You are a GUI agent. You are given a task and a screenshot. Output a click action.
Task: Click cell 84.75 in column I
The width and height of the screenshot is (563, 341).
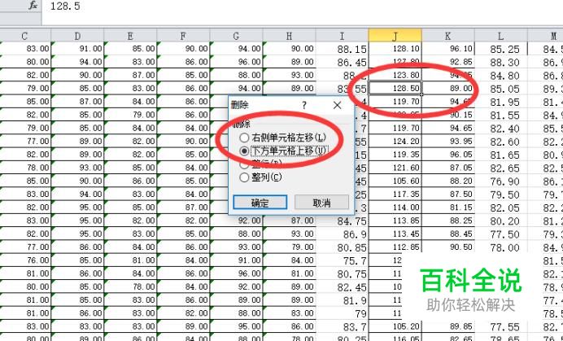[x=343, y=221]
